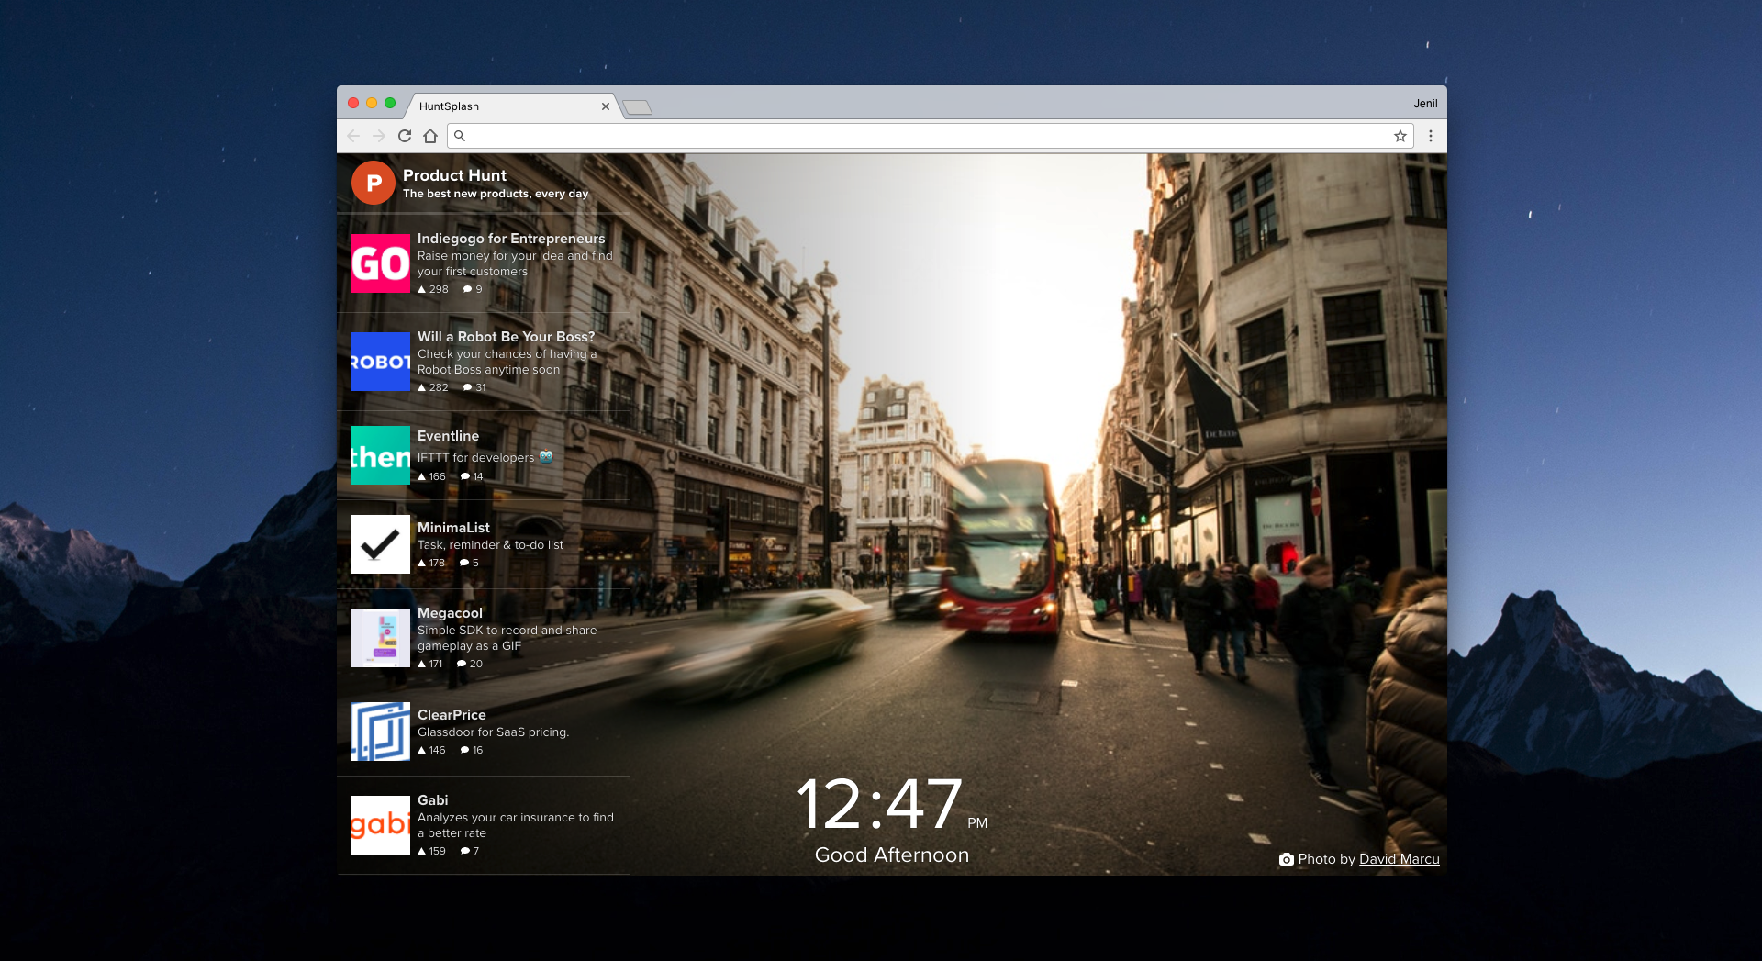Open the Chrome three-dot menu
Screen dimensions: 1762x961
pyautogui.click(x=1431, y=135)
